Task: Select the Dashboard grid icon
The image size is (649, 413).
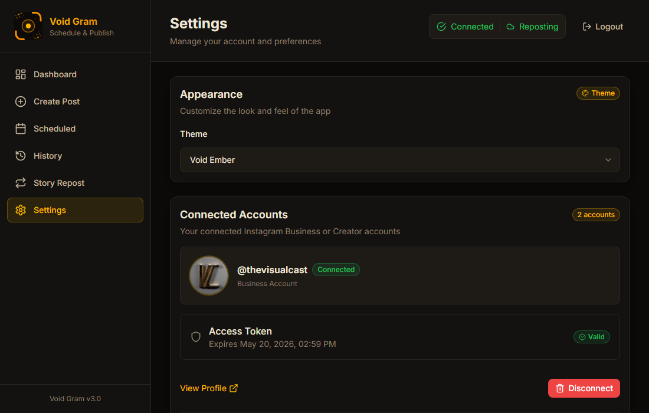Action: [20, 74]
